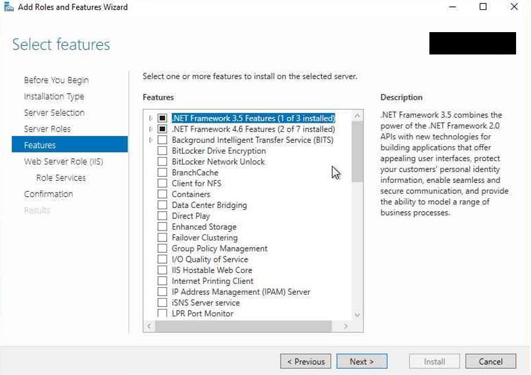This screenshot has height=375, width=531.
Task: Click the Add Roles and Features Wizard title icon
Action: tap(9, 7)
